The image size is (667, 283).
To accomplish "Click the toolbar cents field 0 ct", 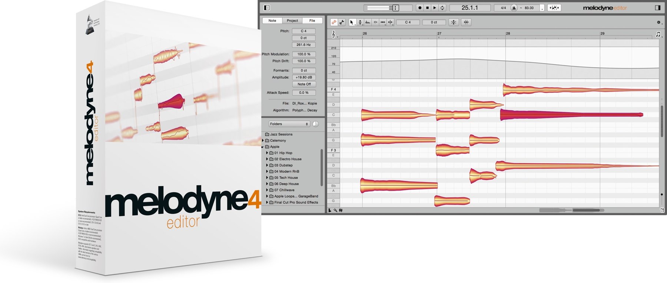I will pyautogui.click(x=434, y=22).
